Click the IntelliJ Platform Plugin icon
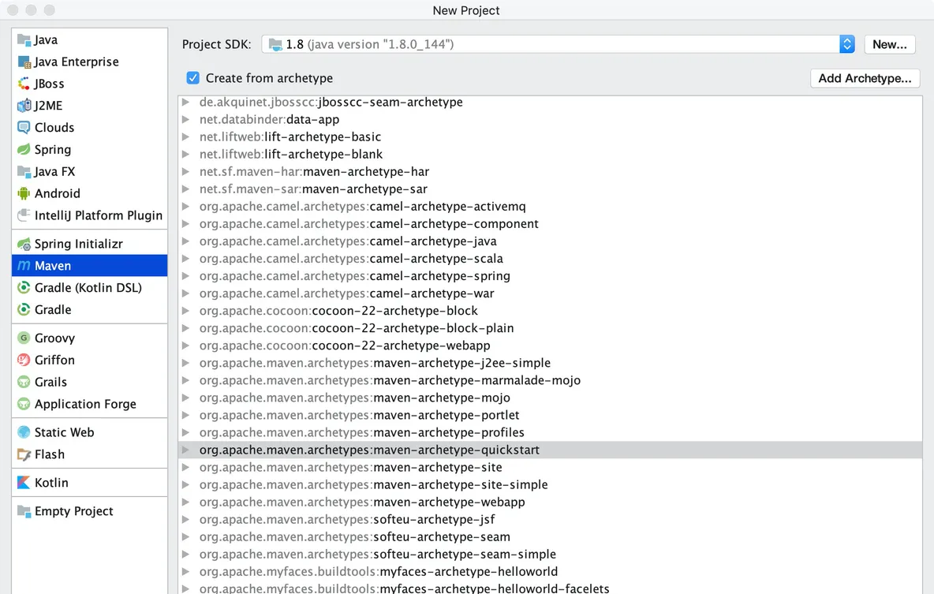This screenshot has width=934, height=594. [24, 215]
